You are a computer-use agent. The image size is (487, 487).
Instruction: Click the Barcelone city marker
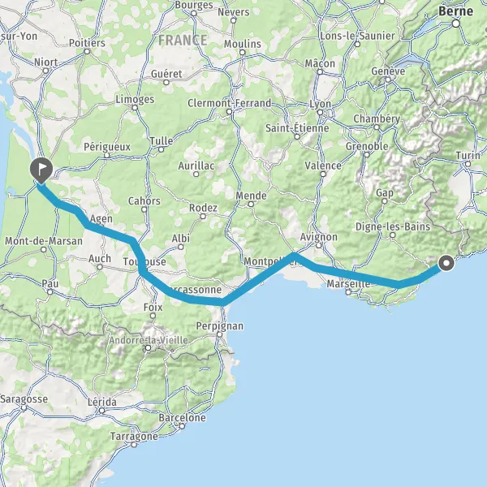183,426
